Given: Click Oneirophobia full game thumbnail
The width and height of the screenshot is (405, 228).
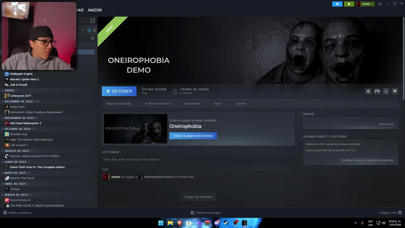Looking at the screenshot, I should tap(135, 129).
